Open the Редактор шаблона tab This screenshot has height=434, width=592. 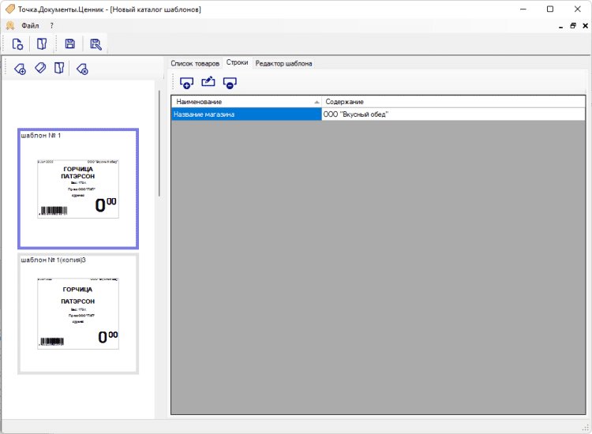(283, 63)
